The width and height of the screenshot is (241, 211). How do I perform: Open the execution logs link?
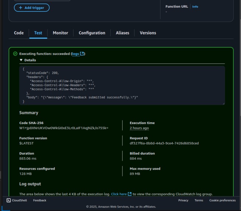76,54
